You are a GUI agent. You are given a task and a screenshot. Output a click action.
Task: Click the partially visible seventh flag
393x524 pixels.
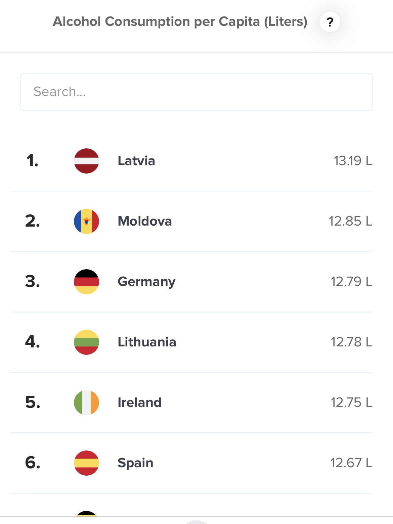(x=86, y=514)
